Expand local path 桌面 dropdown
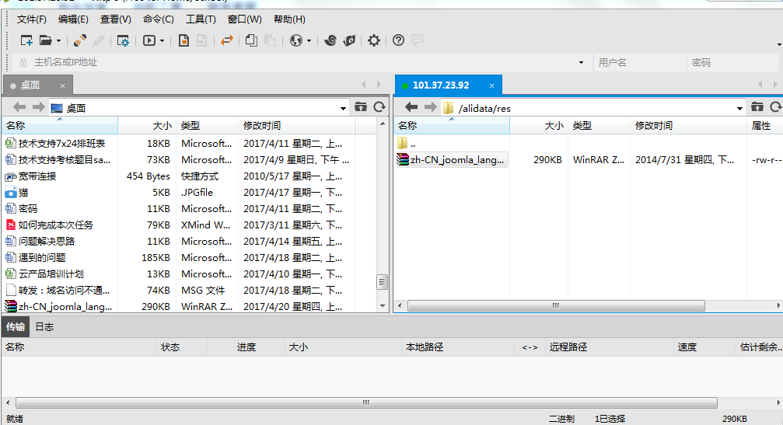The width and height of the screenshot is (783, 425). coord(343,108)
